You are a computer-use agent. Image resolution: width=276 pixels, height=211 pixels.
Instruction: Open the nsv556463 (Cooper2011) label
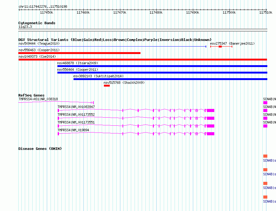coord(39,50)
